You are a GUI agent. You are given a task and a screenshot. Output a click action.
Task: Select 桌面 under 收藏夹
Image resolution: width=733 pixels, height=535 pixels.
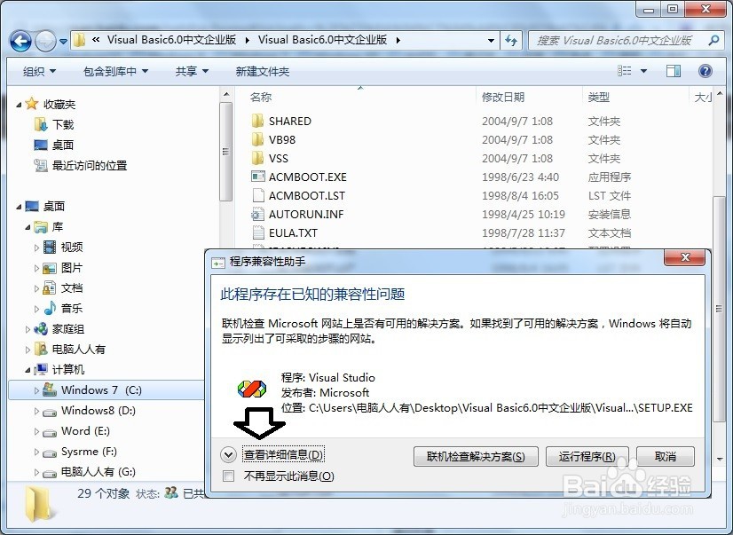coord(63,145)
